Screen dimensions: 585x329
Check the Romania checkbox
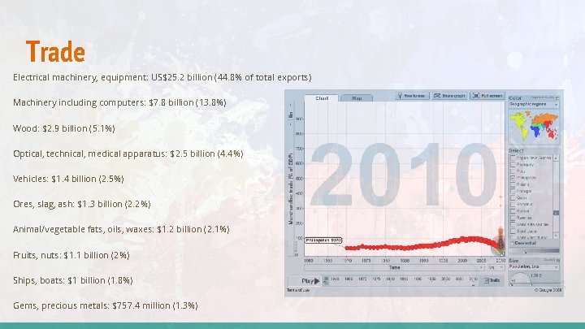(x=513, y=205)
